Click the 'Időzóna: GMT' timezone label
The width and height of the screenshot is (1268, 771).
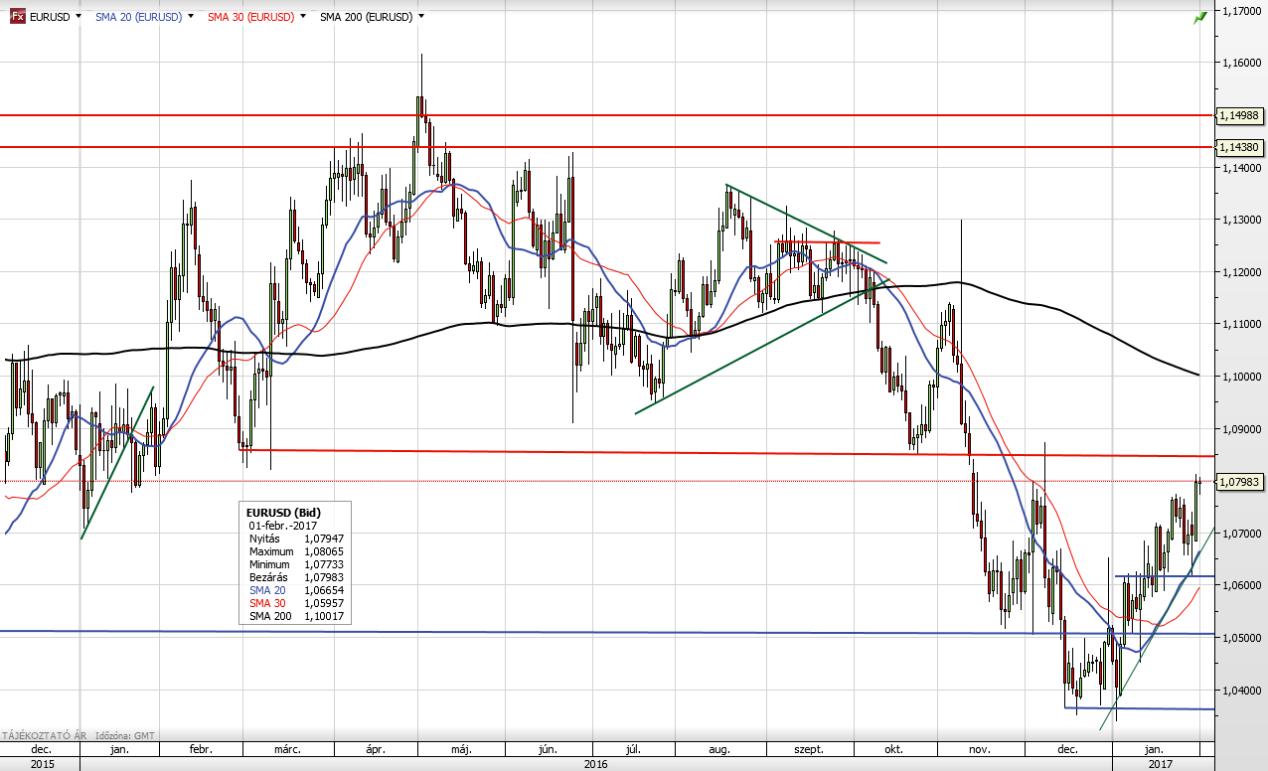[125, 736]
